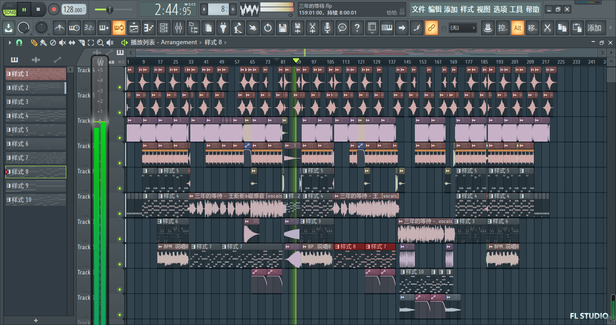Toggle the playlist magnet snap icon
Viewport: 616px width, 325px height.
(19, 42)
